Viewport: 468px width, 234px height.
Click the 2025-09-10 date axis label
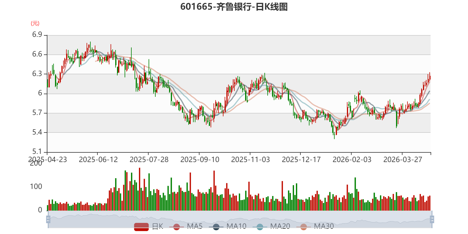(x=200, y=160)
